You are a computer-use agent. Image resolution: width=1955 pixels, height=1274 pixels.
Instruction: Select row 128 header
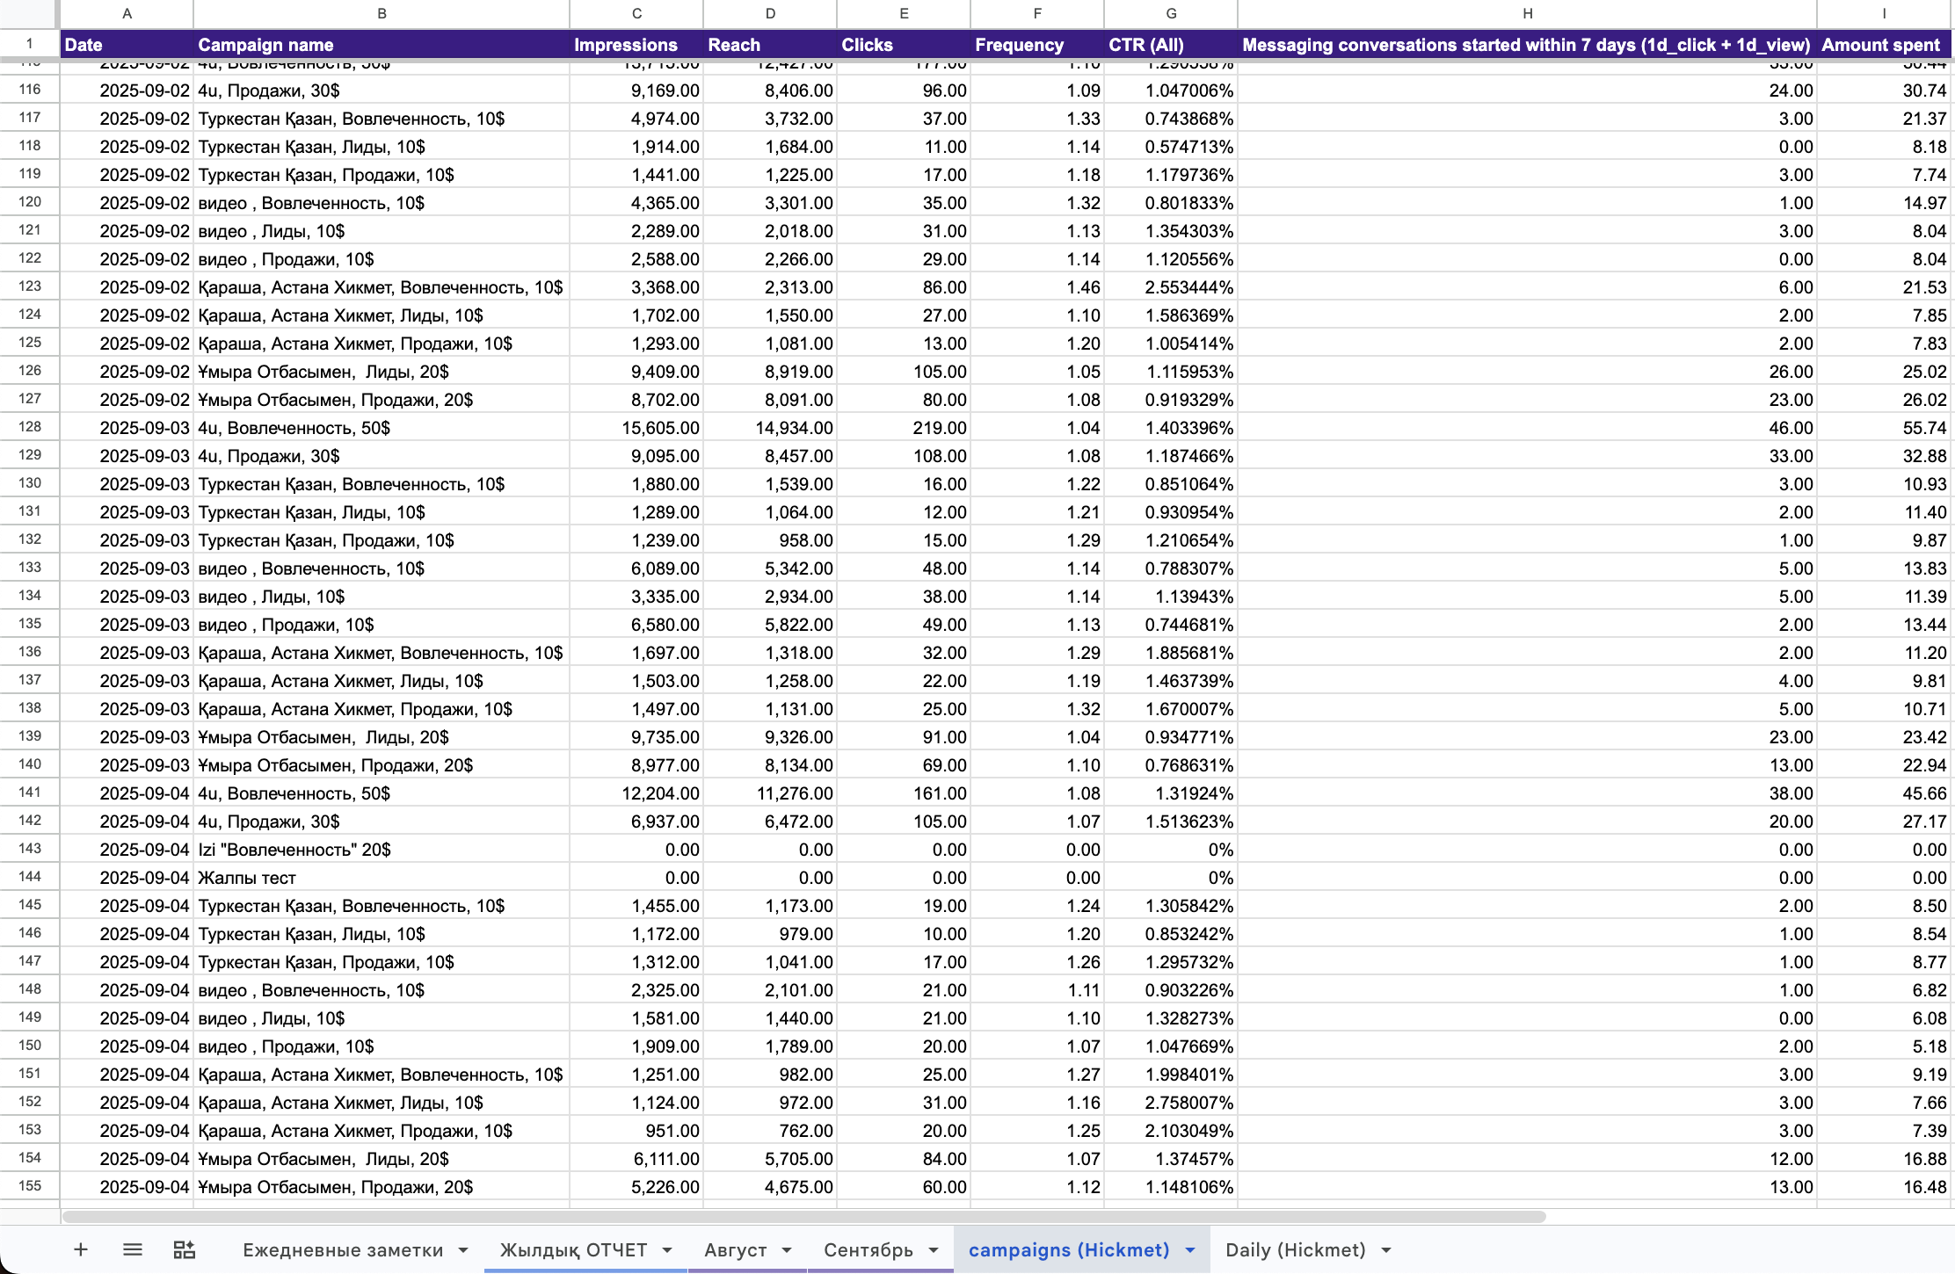pos(30,427)
